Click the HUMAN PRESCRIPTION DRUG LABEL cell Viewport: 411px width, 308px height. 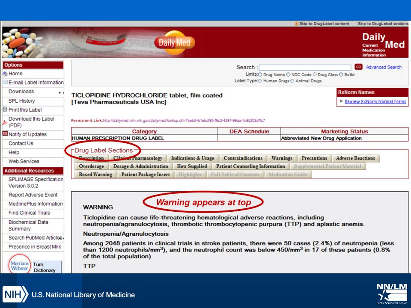(144, 138)
